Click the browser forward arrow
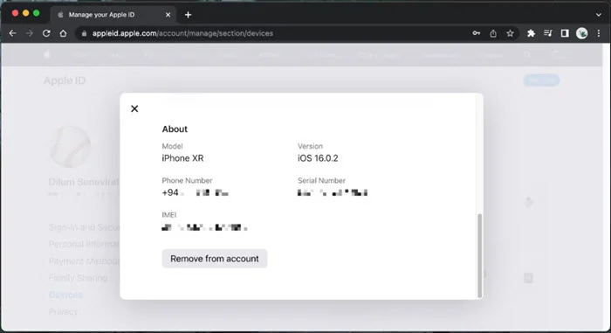The image size is (611, 333). [29, 33]
